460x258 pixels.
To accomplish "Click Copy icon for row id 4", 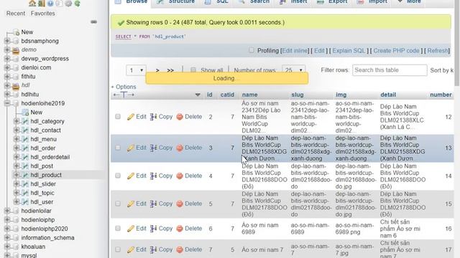I will pos(153,176).
